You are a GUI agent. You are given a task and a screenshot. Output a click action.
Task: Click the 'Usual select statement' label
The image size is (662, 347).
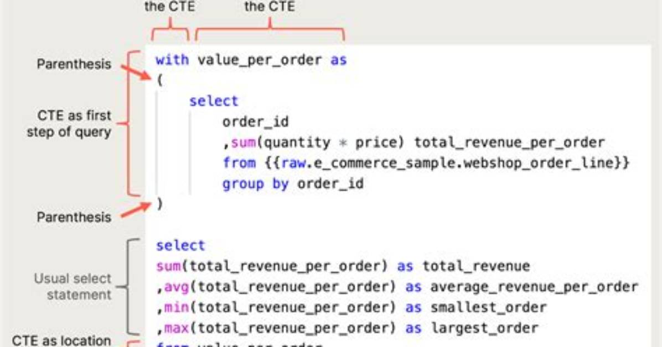pyautogui.click(x=73, y=286)
